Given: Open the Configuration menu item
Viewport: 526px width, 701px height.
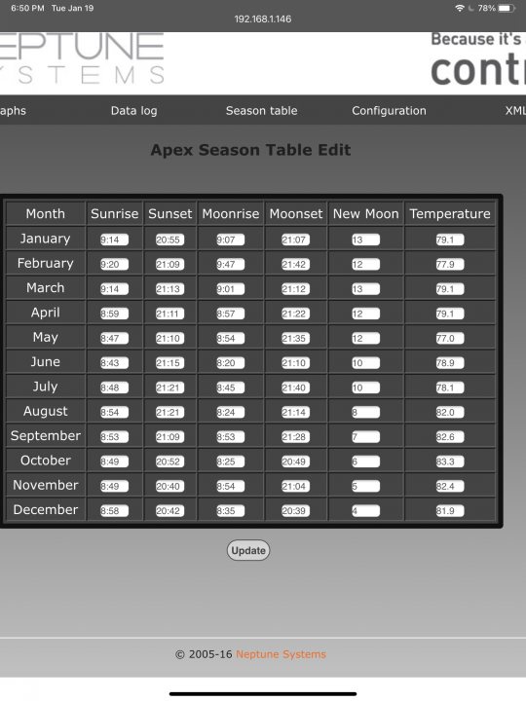Looking at the screenshot, I should 389,110.
